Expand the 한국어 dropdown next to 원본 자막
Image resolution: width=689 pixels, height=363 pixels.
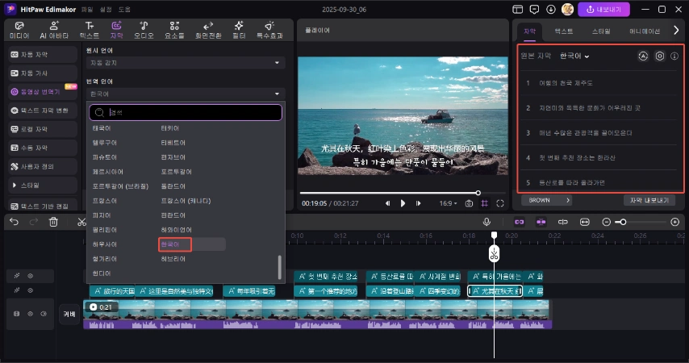pyautogui.click(x=575, y=56)
